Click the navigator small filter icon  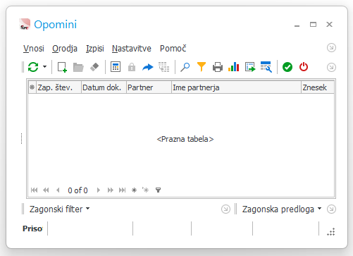coord(158,190)
